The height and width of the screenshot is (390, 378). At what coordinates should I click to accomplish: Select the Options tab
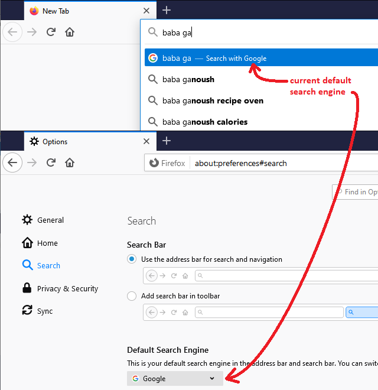click(90, 141)
